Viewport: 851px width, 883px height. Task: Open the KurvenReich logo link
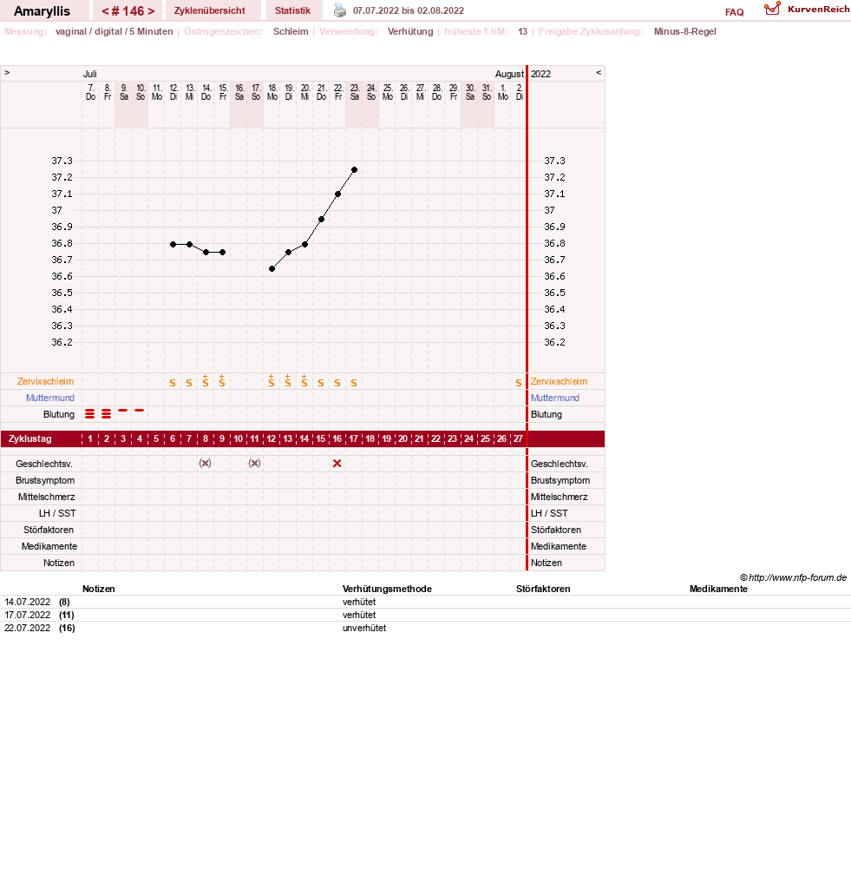coord(807,9)
